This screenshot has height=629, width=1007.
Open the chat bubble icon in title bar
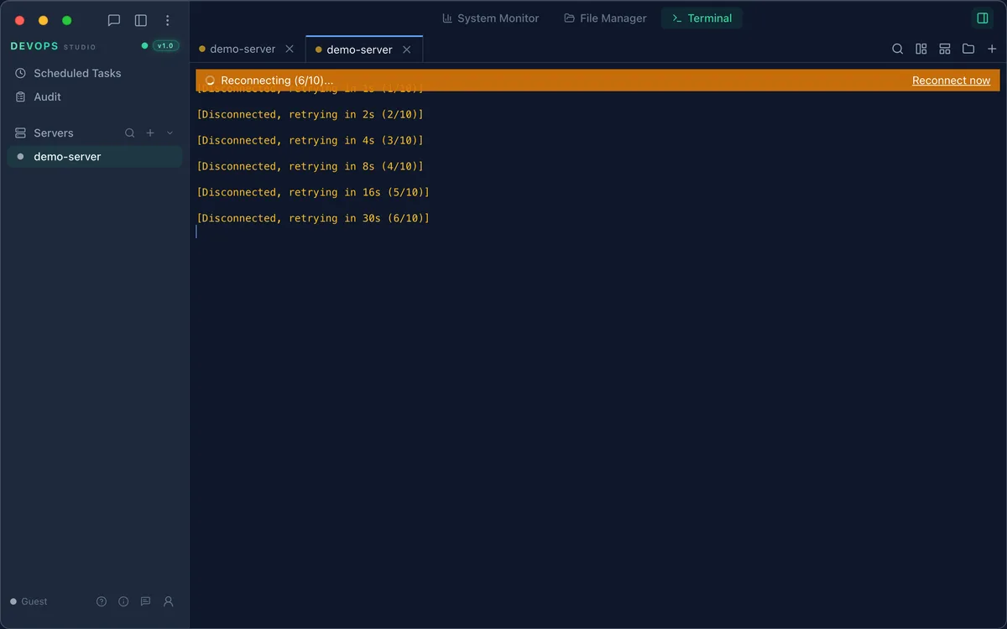(x=114, y=20)
